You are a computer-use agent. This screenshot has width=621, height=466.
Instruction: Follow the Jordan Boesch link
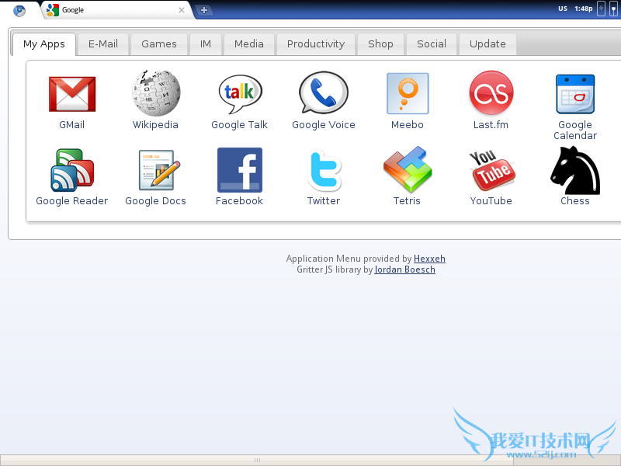click(x=404, y=270)
